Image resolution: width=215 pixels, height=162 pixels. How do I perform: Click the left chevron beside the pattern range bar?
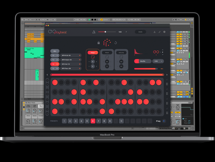point(47,75)
